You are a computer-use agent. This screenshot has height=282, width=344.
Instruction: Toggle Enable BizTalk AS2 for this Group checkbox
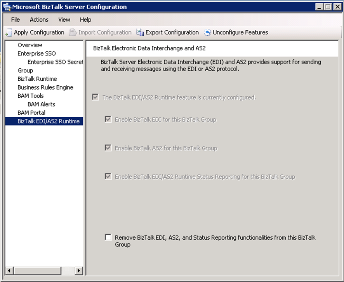click(x=108, y=148)
